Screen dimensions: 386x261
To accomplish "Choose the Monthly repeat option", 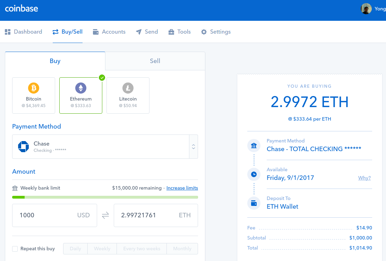I will pos(182,249).
